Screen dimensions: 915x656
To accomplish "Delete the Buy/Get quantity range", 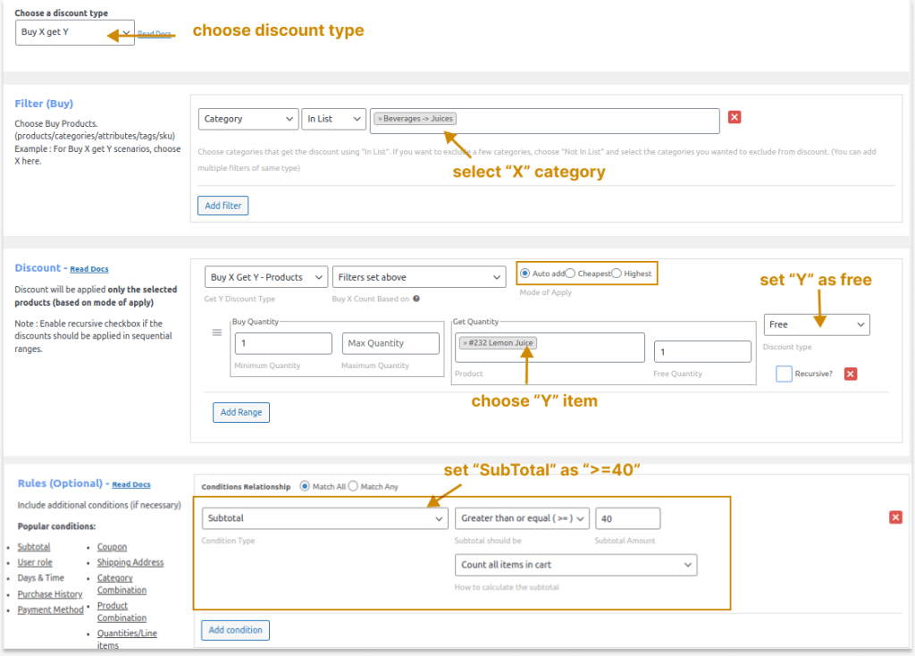I will click(x=850, y=374).
